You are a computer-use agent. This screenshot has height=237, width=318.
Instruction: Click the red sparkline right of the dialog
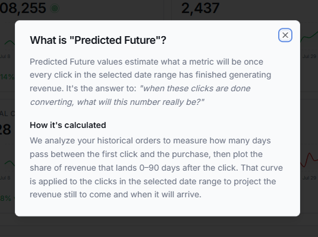[309, 159]
